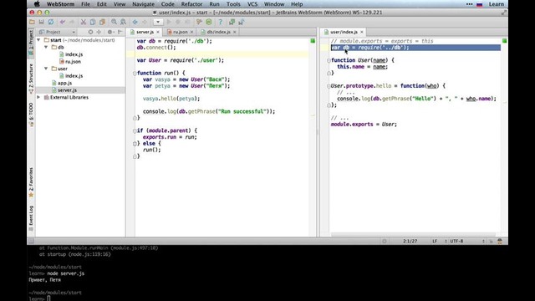Toggle the 6: TODO tool window button

click(31, 115)
